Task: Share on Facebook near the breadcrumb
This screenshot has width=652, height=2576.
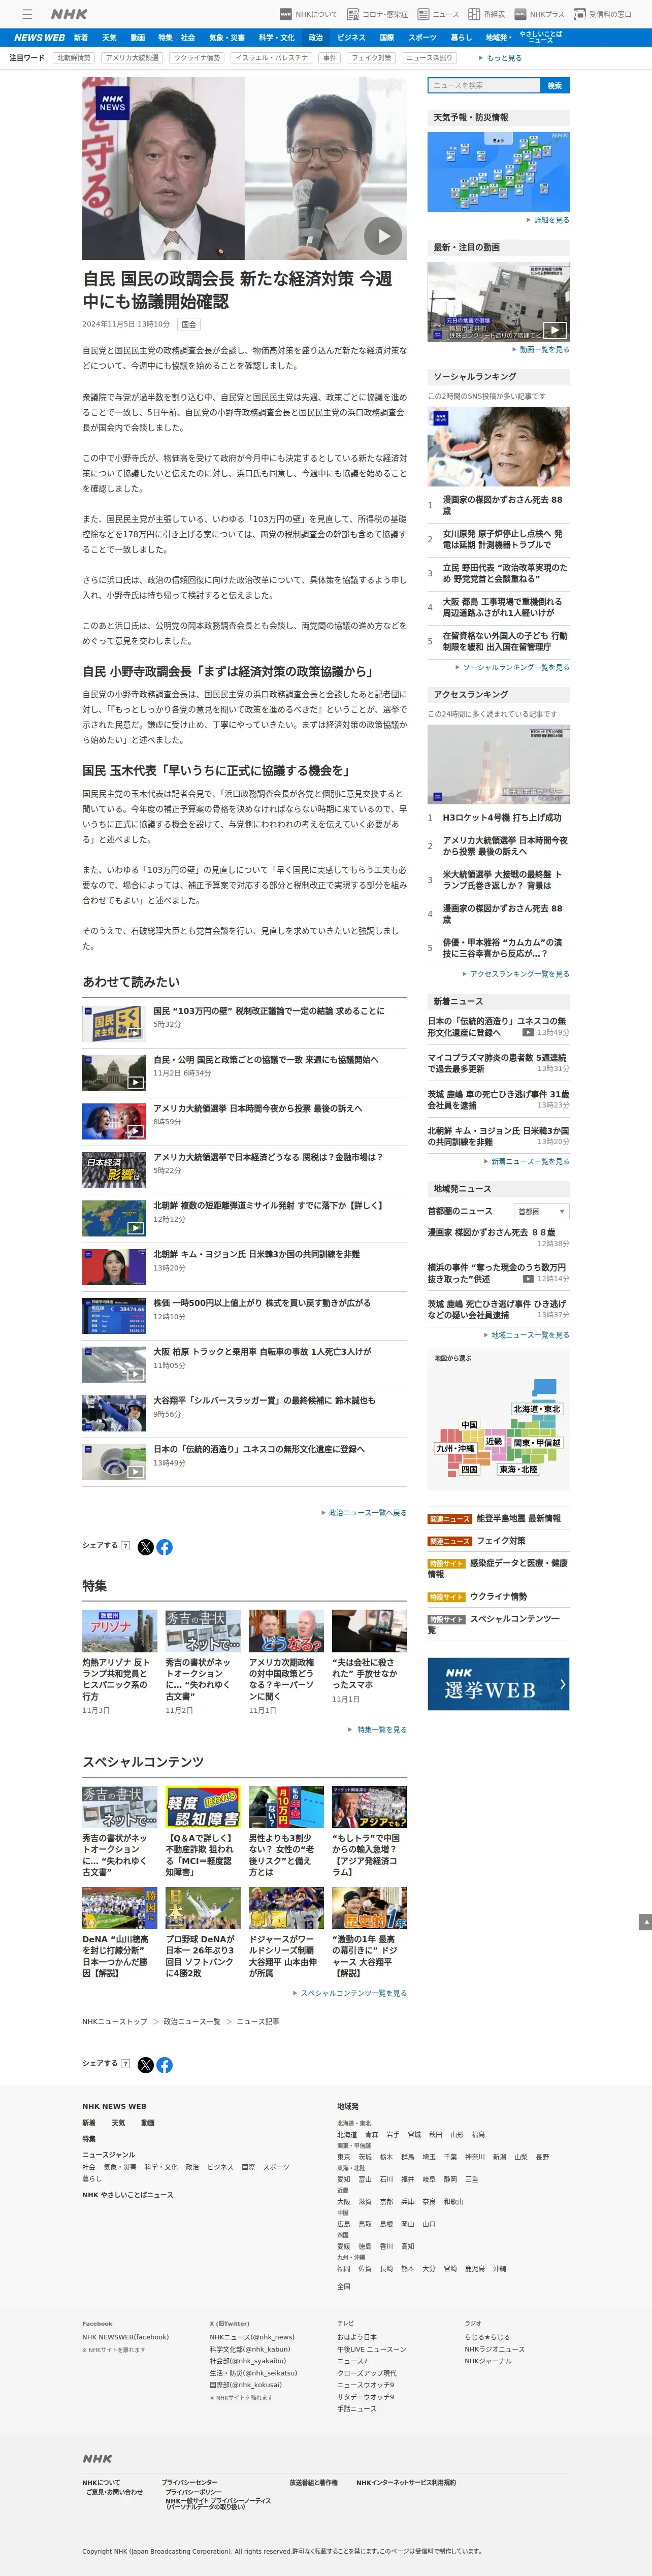Action: 165,2065
